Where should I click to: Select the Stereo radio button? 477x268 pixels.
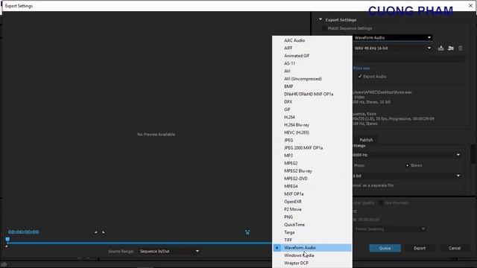[408, 165]
